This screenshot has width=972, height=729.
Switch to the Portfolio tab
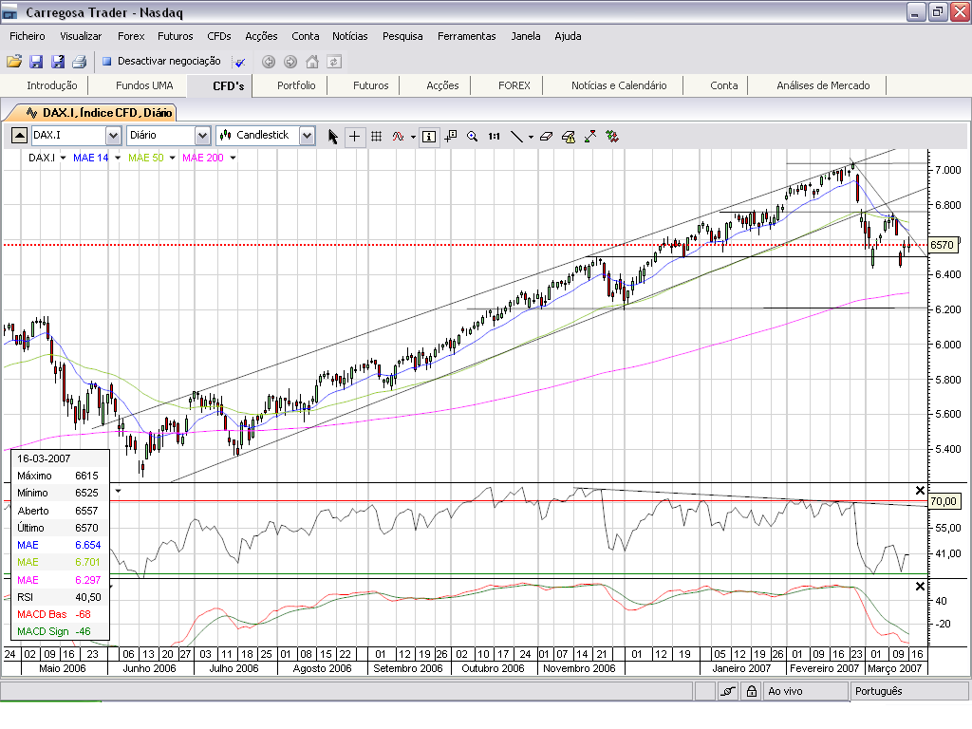pos(296,85)
